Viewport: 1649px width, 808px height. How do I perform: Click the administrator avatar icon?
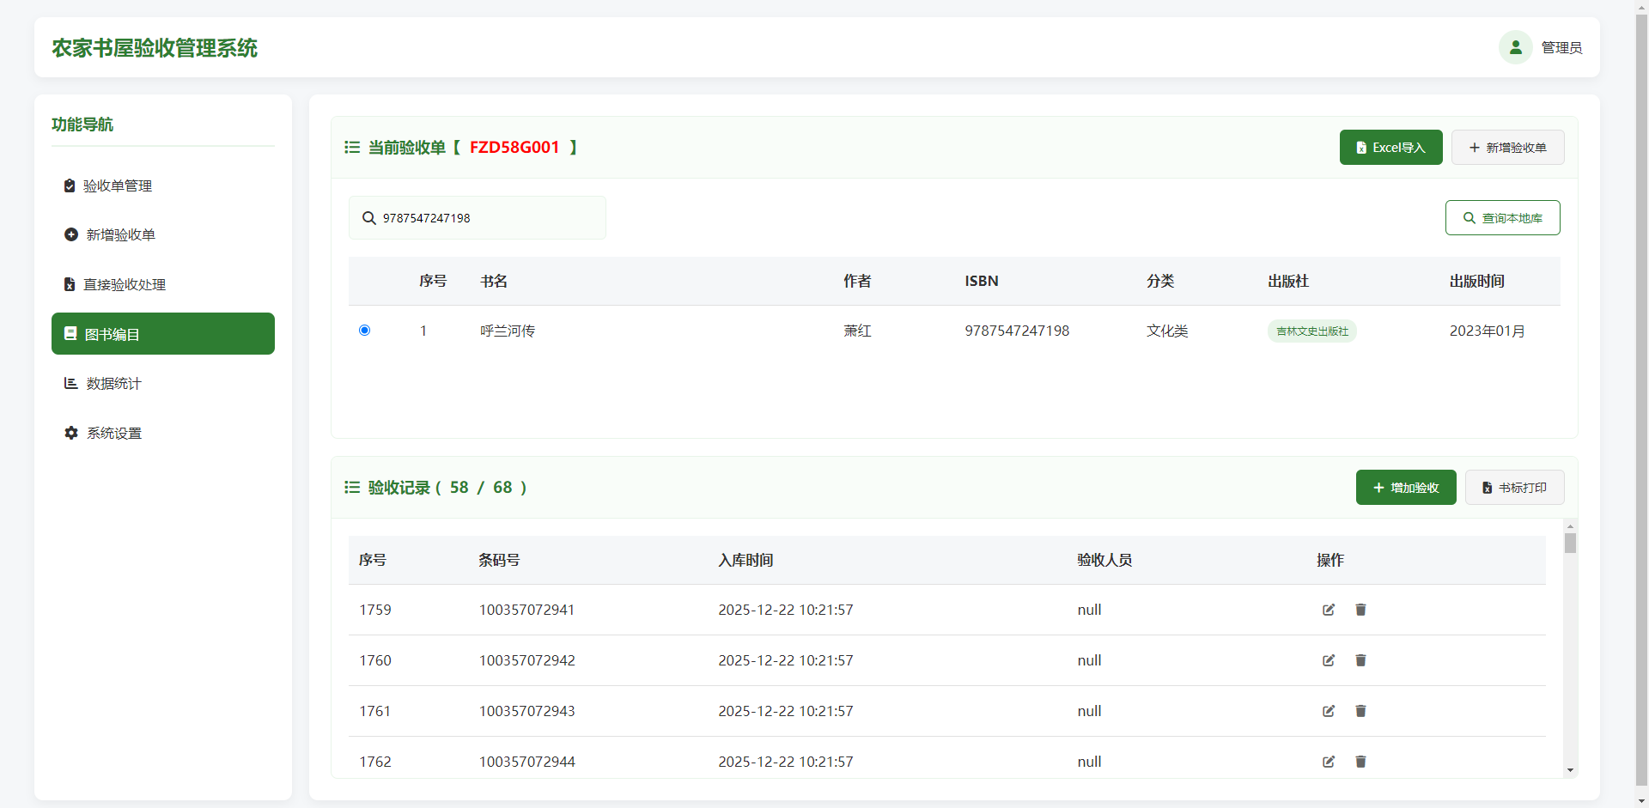1515,48
